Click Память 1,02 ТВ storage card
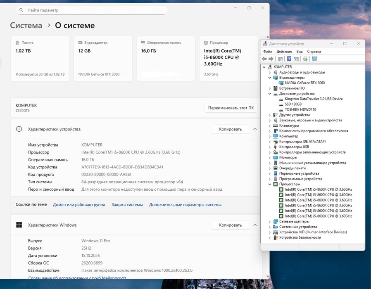Screen dimensions: 371x289 tap(40, 59)
